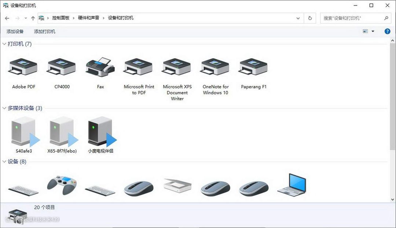Open the view options dropdown arrow
The height and width of the screenshot is (228, 396).
[373, 31]
